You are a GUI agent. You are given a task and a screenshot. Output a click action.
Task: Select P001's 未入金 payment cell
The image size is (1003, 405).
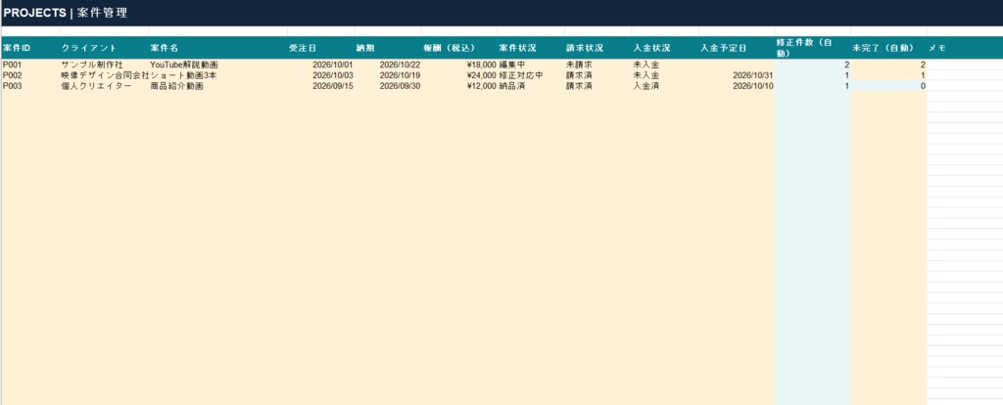tap(665, 66)
